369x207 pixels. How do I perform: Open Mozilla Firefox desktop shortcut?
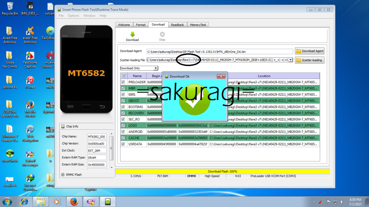(30, 106)
